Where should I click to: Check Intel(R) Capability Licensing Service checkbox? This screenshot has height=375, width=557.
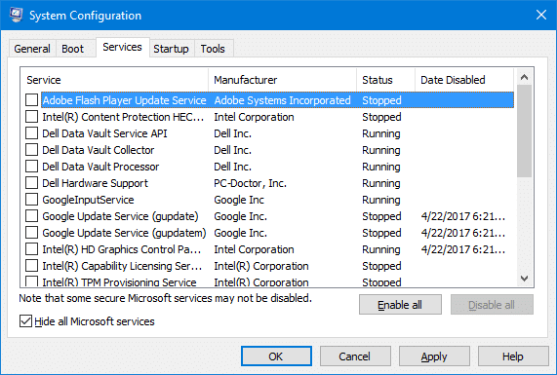pos(31,266)
